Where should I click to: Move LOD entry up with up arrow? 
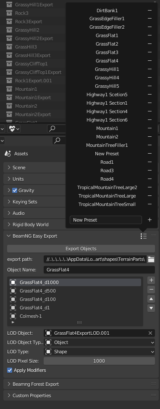(151, 299)
